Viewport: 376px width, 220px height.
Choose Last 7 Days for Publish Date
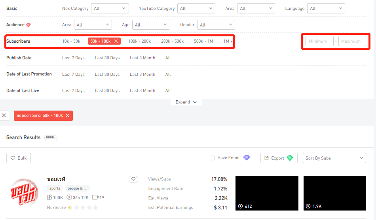click(x=73, y=58)
